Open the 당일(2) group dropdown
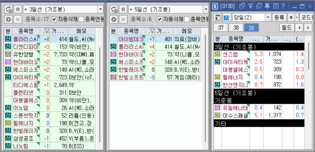 point(268,18)
